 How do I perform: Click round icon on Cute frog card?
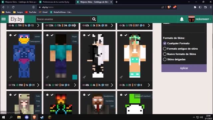click(10, 95)
